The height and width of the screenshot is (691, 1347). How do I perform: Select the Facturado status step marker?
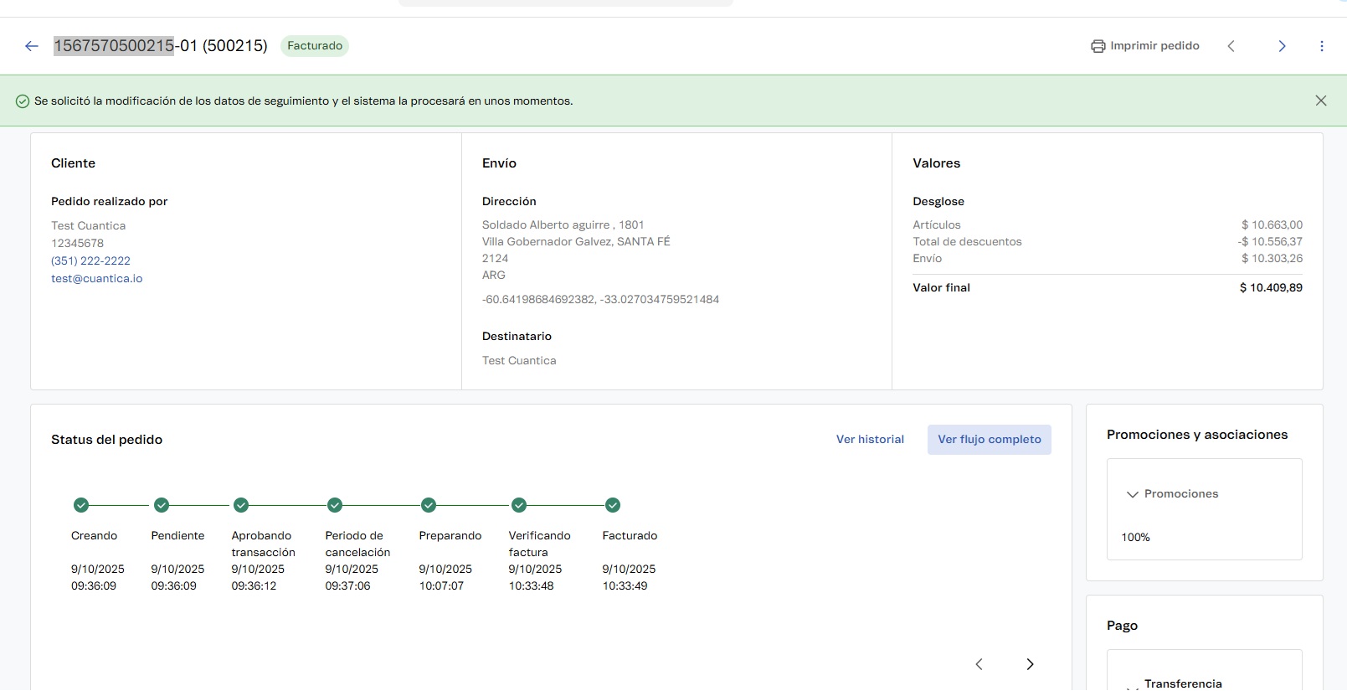pos(613,505)
